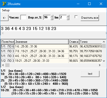Click the 98,17% stake cell

(x=74, y=56)
